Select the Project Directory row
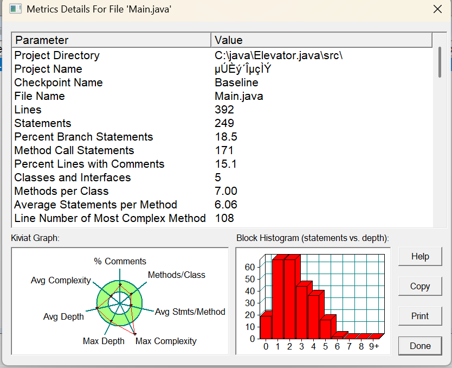 [57, 55]
